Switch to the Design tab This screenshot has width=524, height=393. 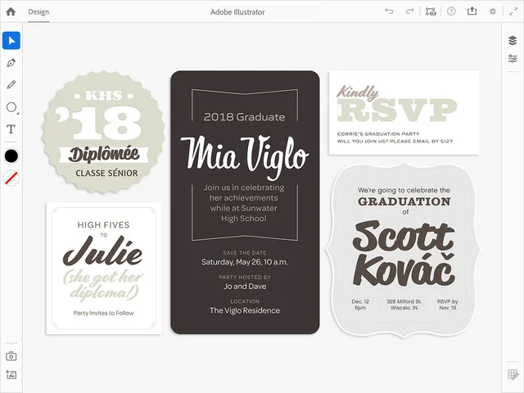point(38,11)
